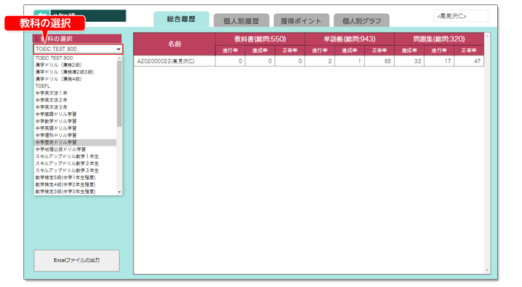Viewport: 522px width, 287px height.
Task: Click the 問題集 正答率 value 47
Action: [469, 61]
